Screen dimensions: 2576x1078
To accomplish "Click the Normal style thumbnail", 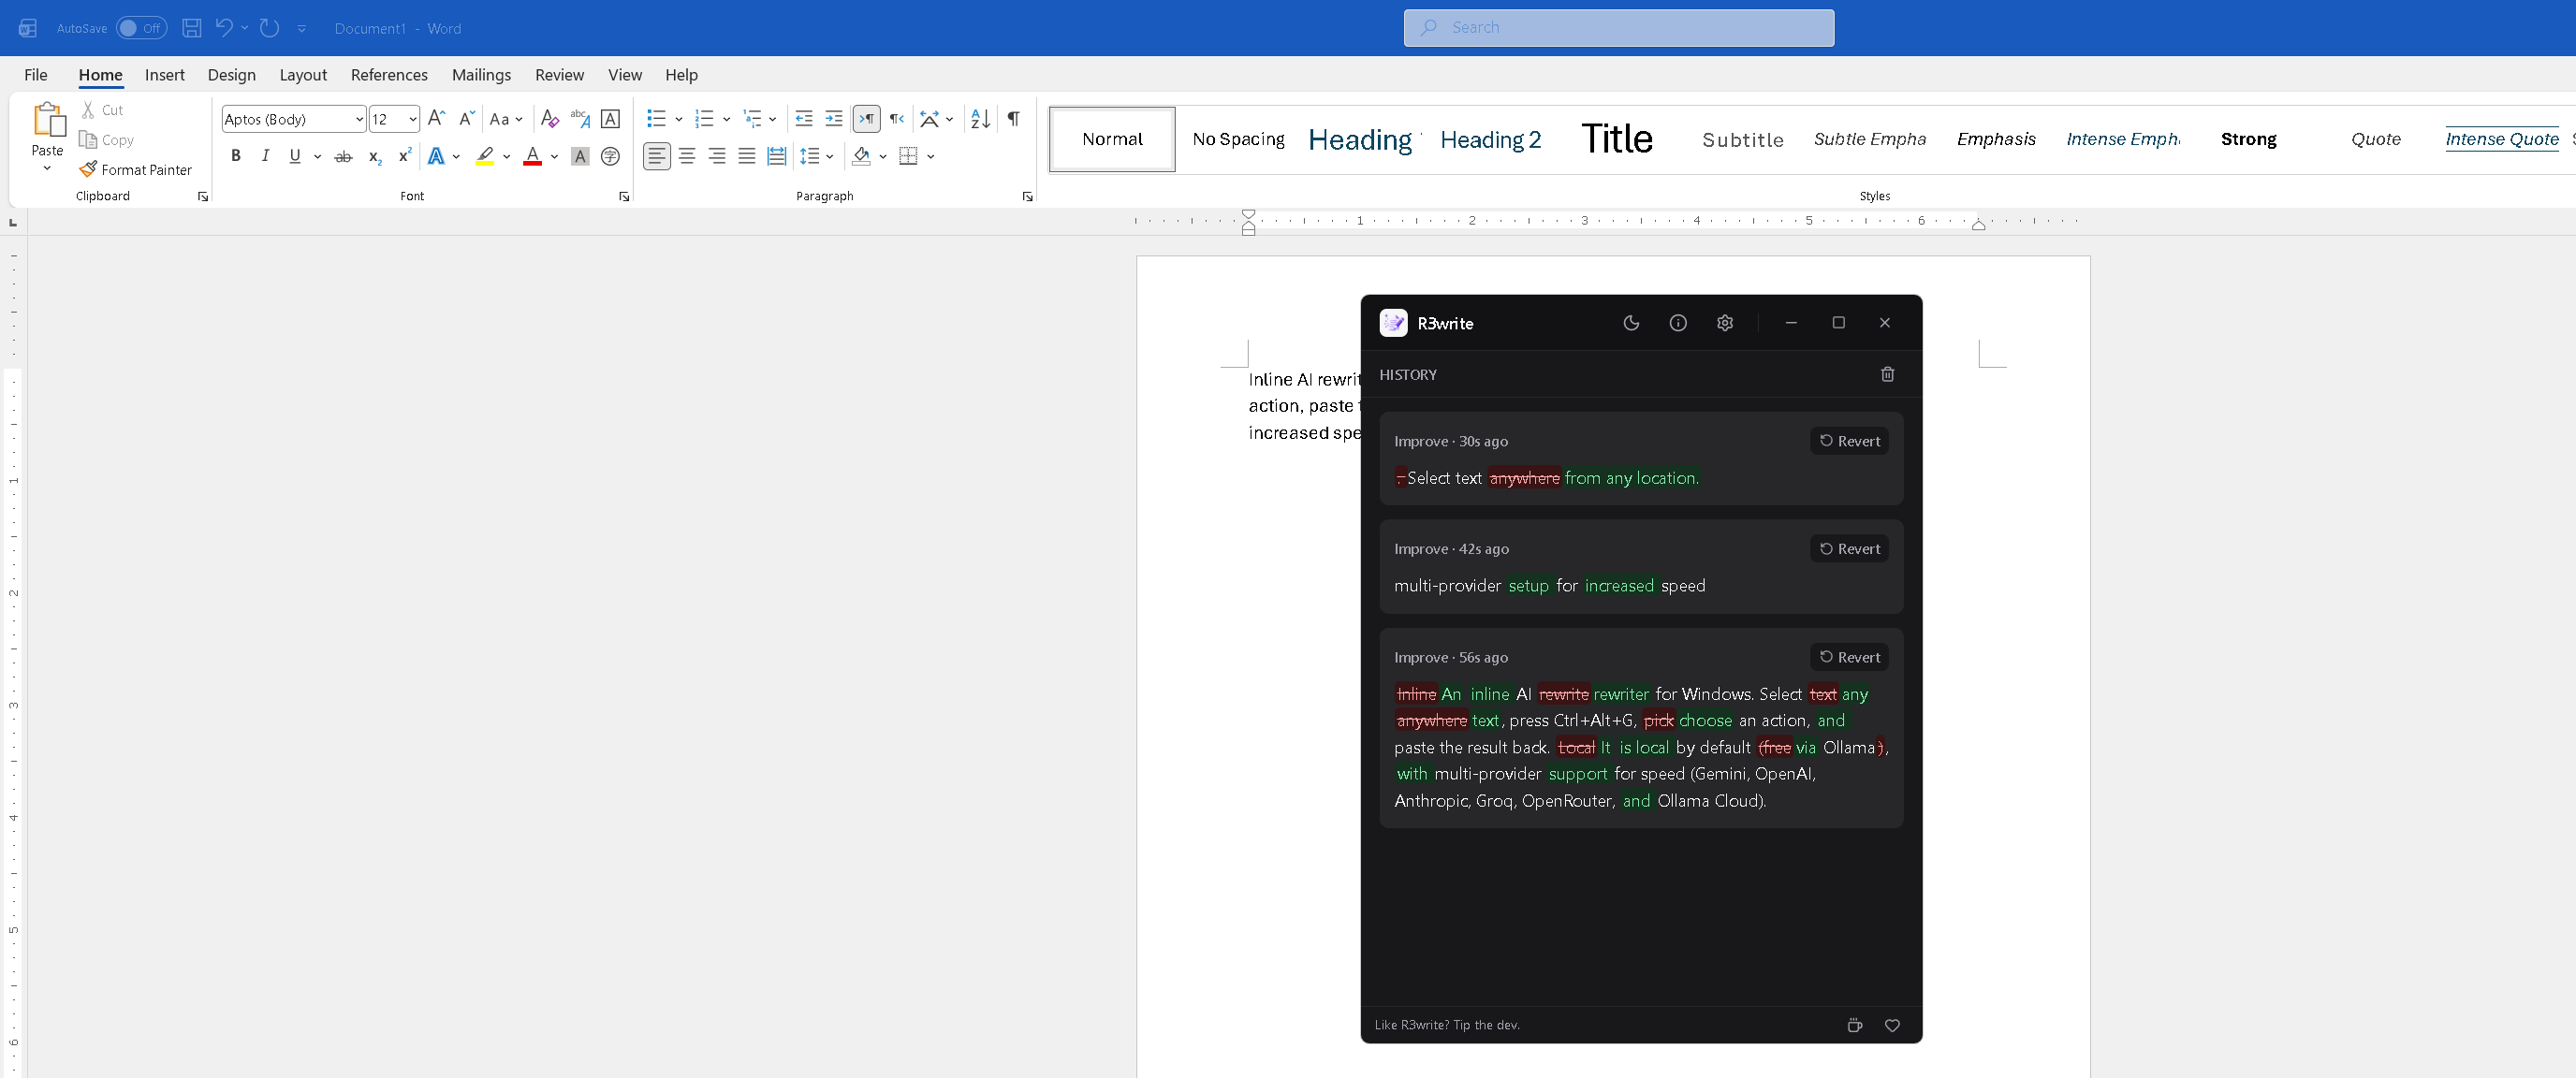I will point(1112,139).
